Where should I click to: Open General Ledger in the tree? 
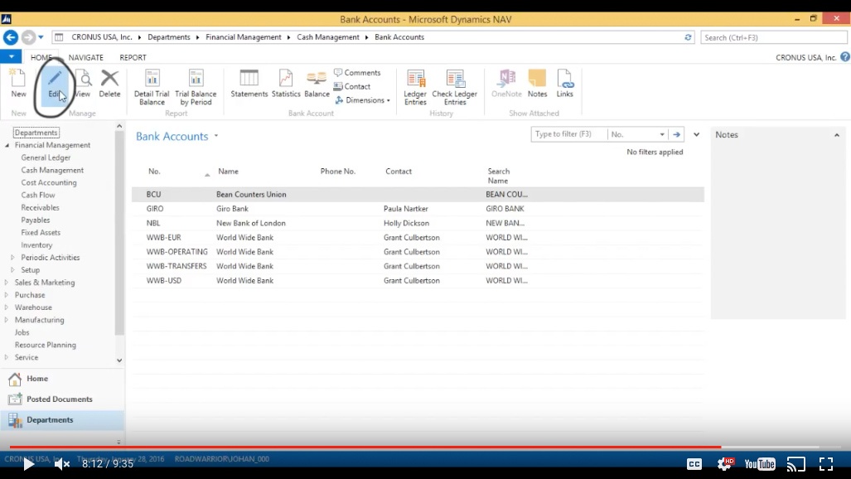pos(46,157)
